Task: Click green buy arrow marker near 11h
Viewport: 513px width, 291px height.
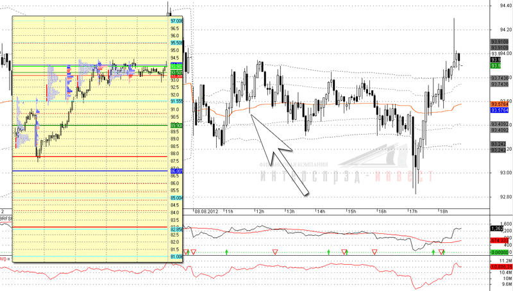Action: [227, 251]
